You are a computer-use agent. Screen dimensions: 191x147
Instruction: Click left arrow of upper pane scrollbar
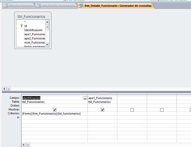[4, 89]
